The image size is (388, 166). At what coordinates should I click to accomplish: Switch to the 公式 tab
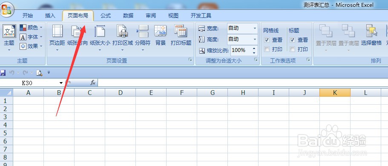tap(106, 16)
